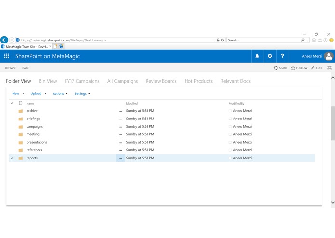Open the presentations folder link

coord(37,142)
